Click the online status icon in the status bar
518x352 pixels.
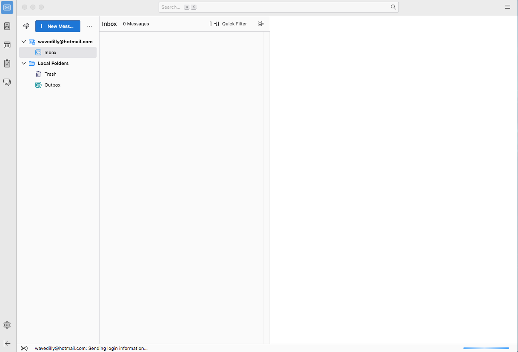[24, 348]
